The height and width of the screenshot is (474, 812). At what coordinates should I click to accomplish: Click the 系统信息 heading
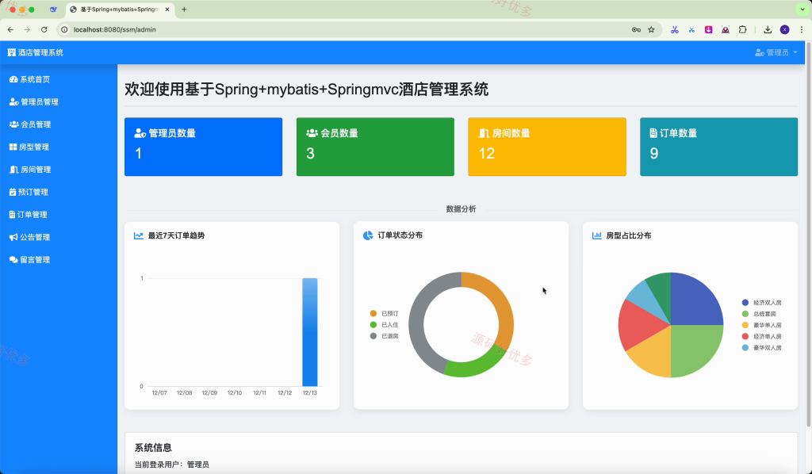[x=153, y=448]
